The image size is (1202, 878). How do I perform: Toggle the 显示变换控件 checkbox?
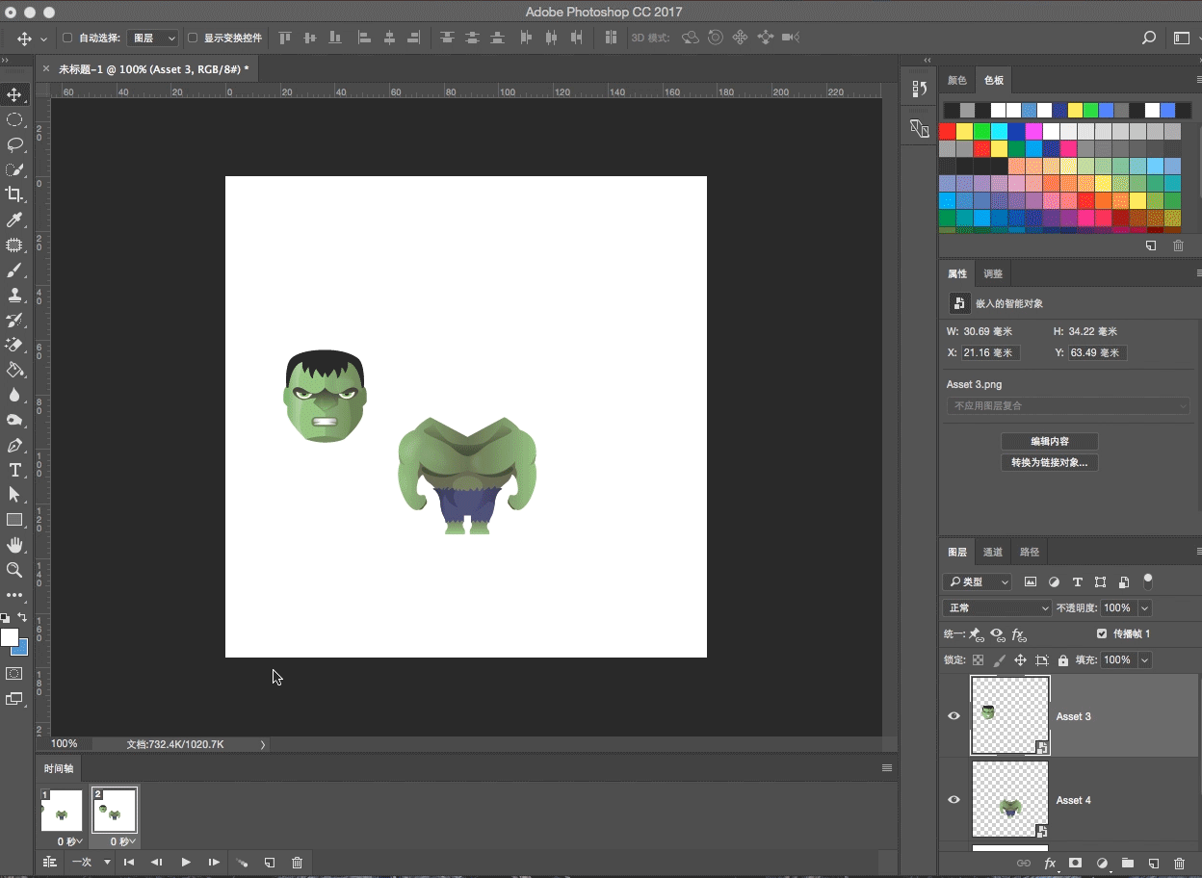click(x=193, y=39)
